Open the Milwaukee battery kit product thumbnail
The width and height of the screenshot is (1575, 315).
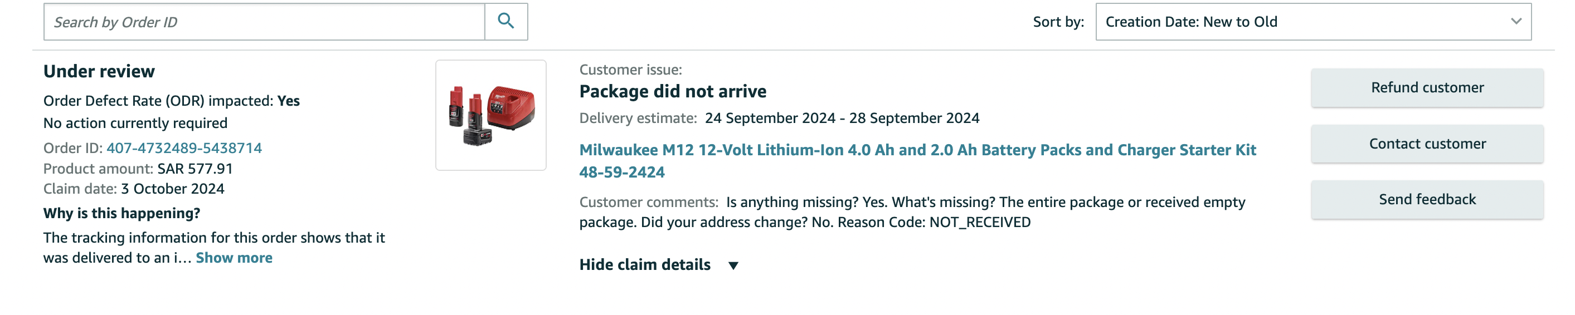tap(490, 115)
